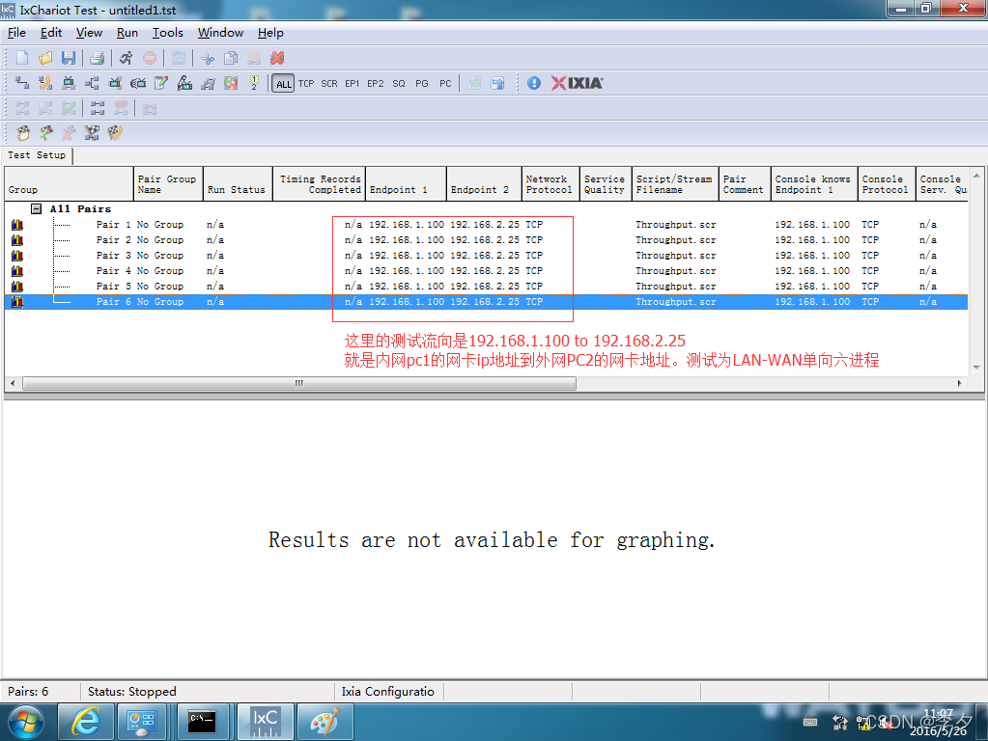Open the Tools menu
This screenshot has width=988, height=741.
tap(168, 33)
